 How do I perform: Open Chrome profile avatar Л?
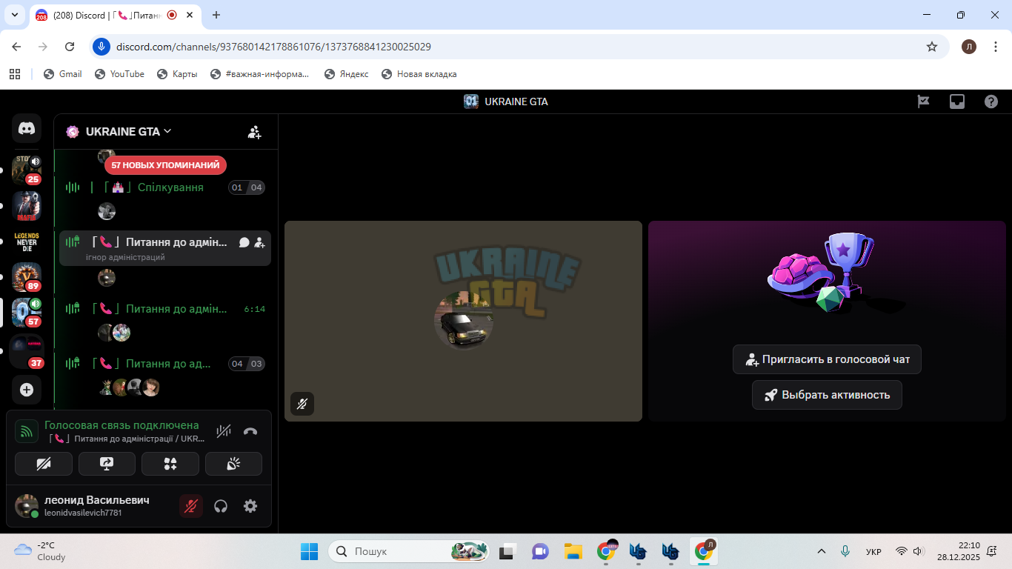[x=969, y=47]
